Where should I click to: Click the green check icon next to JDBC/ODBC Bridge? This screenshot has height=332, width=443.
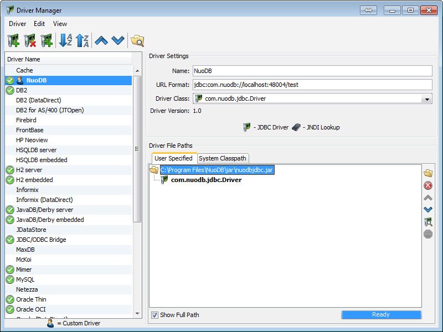(10, 240)
